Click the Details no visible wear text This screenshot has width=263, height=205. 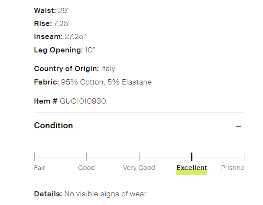pos(106,194)
